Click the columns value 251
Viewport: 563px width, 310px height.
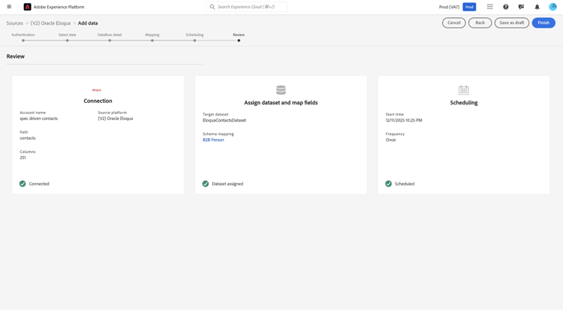(23, 158)
